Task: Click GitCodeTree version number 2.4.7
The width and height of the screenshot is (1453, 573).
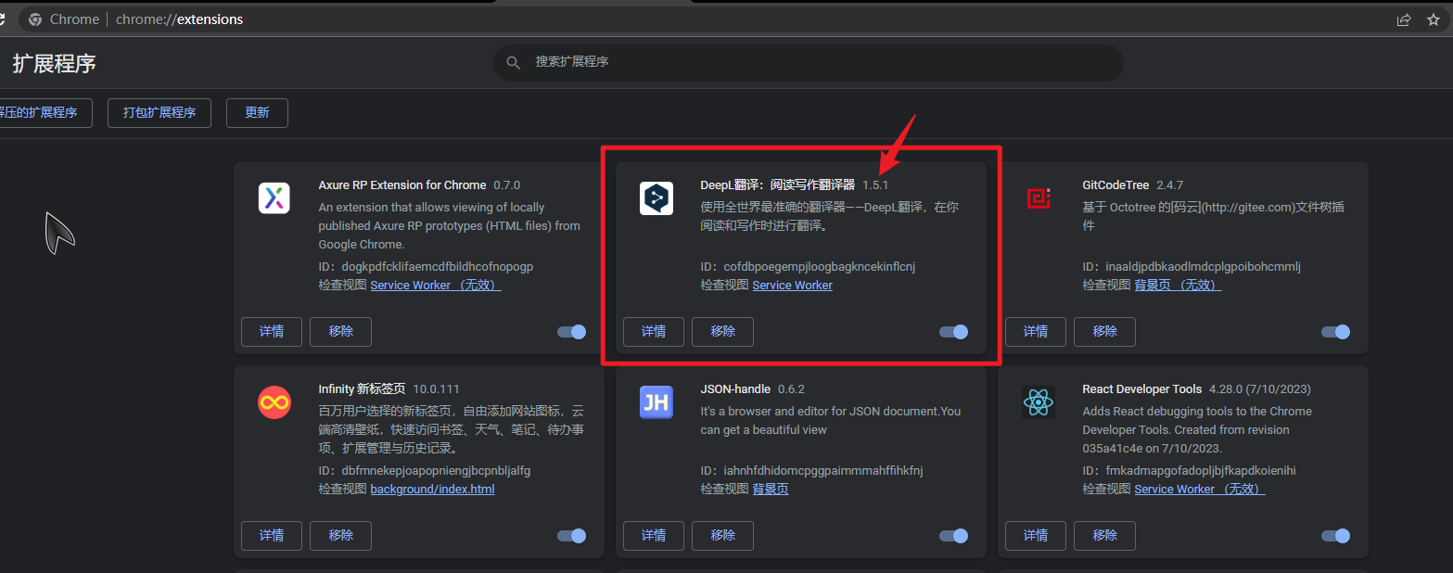Action: [1170, 185]
